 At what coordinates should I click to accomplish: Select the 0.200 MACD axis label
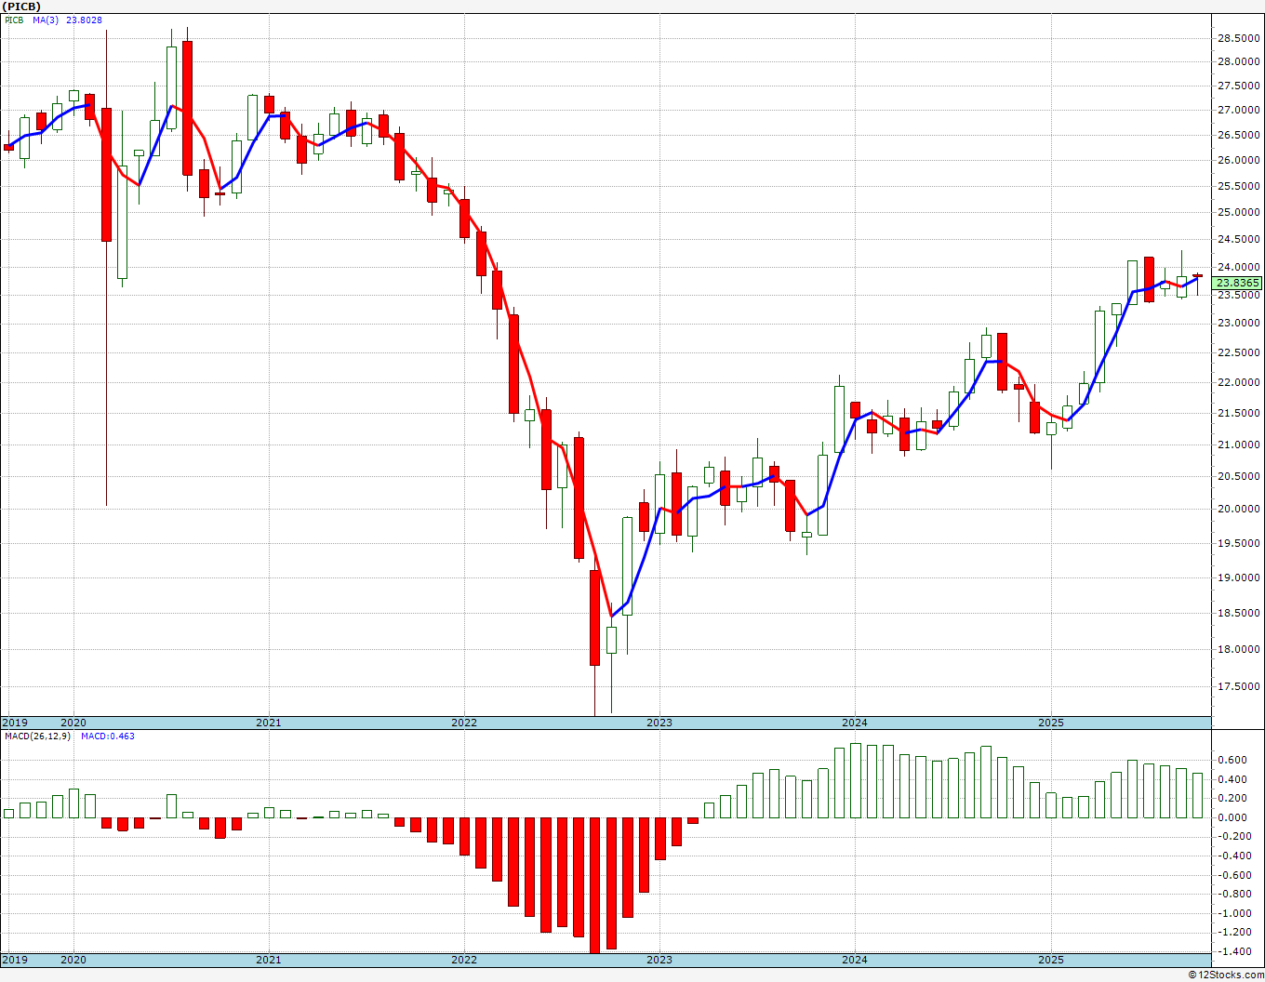point(1234,798)
